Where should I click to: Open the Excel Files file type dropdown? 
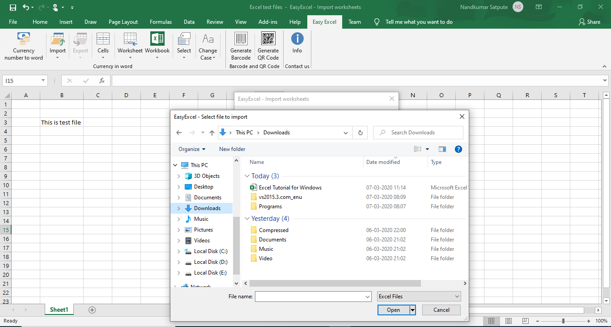click(x=418, y=296)
